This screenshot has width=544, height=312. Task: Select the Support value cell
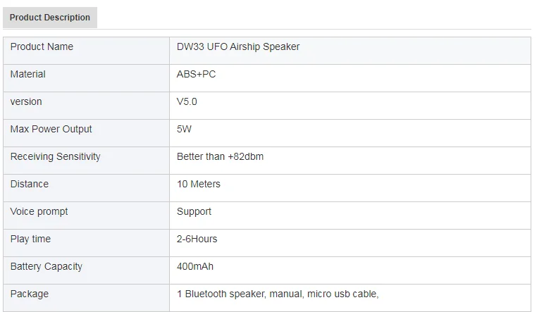[x=194, y=212]
